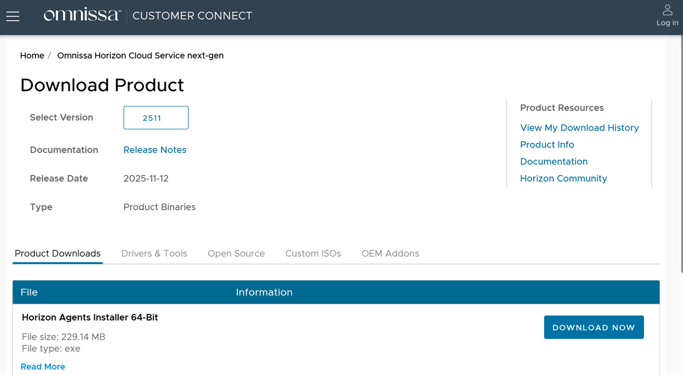Image resolution: width=683 pixels, height=375 pixels.
Task: Open the version 2511 selector
Action: (x=156, y=118)
